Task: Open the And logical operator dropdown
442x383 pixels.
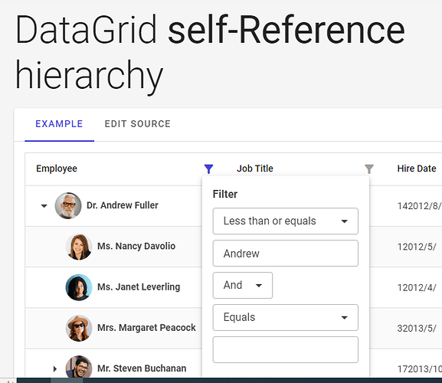Action: coord(243,285)
